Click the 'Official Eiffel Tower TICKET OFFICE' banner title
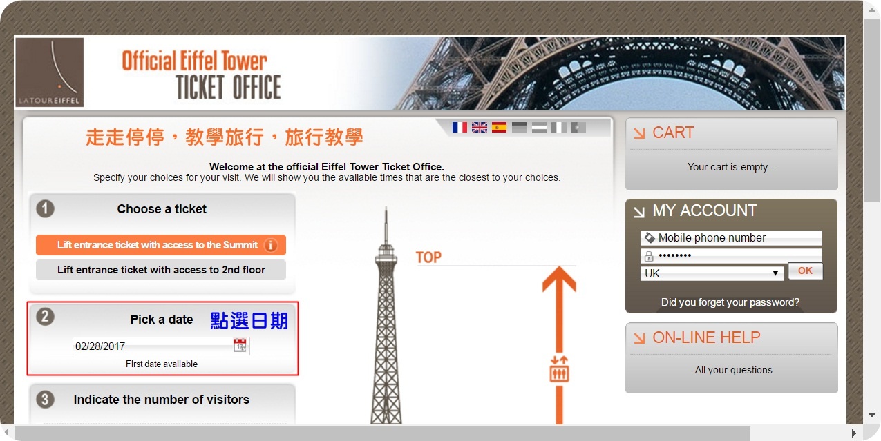This screenshot has height=441, width=881. coord(201,75)
